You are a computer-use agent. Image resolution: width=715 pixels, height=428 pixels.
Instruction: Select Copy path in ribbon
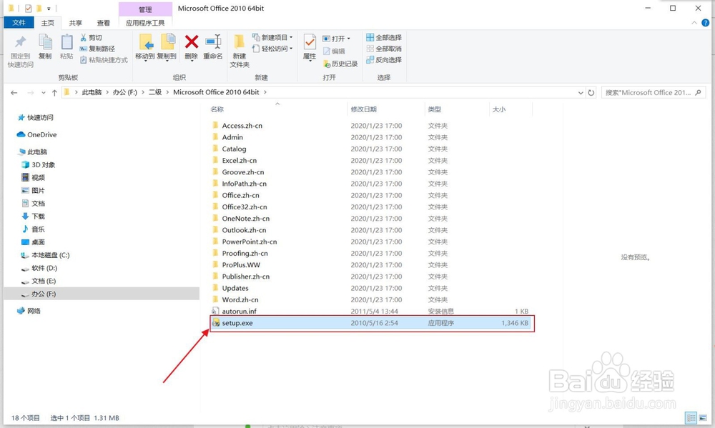[x=97, y=49]
